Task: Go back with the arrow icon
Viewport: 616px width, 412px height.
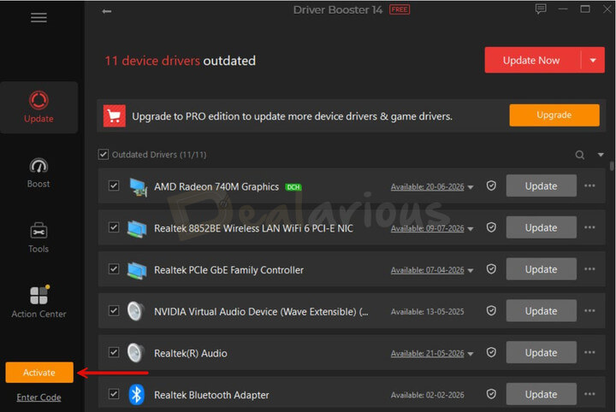Action: coord(106,11)
